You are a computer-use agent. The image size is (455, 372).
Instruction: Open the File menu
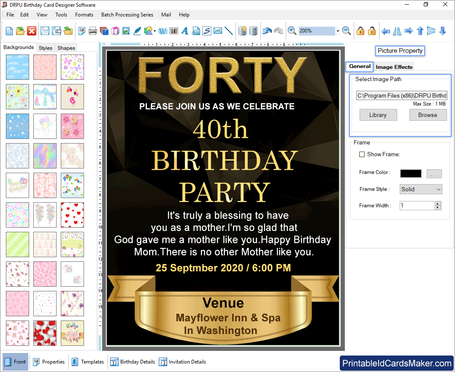pyautogui.click(x=10, y=14)
